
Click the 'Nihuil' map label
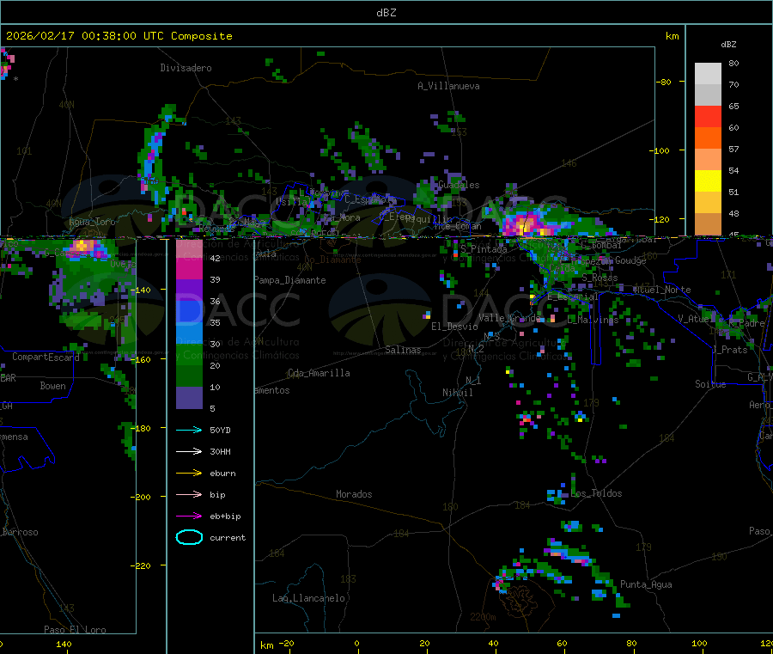point(458,393)
